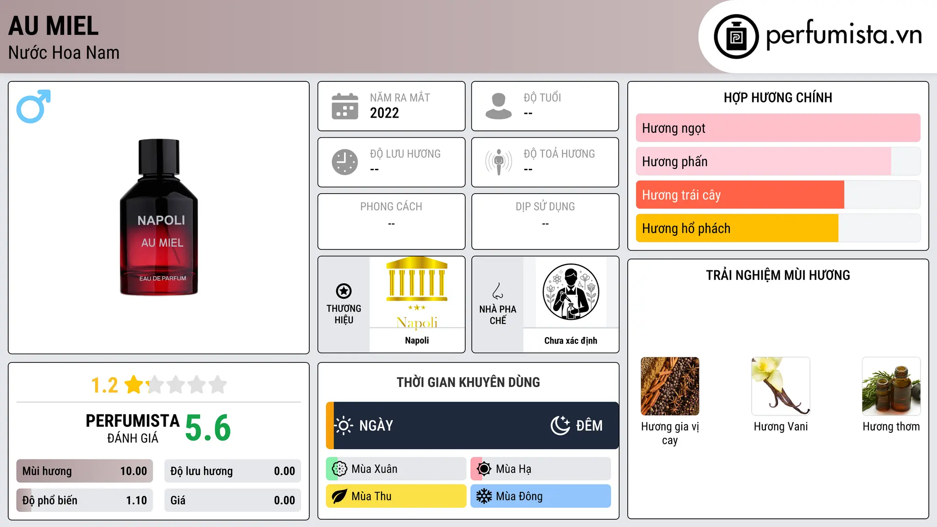This screenshot has width=937, height=527.
Task: Click the Mùi hương 10.00 score bar
Action: pyautogui.click(x=85, y=471)
